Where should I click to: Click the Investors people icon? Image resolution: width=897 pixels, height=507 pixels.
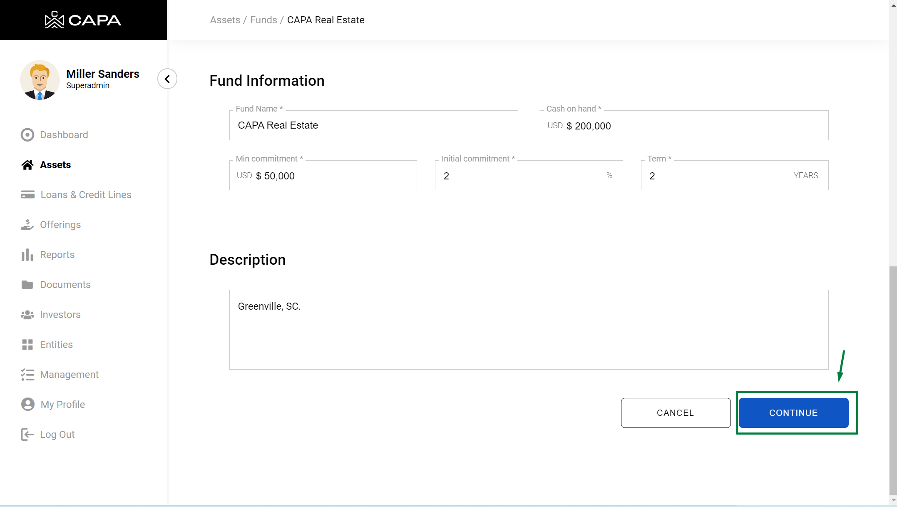pyautogui.click(x=27, y=315)
